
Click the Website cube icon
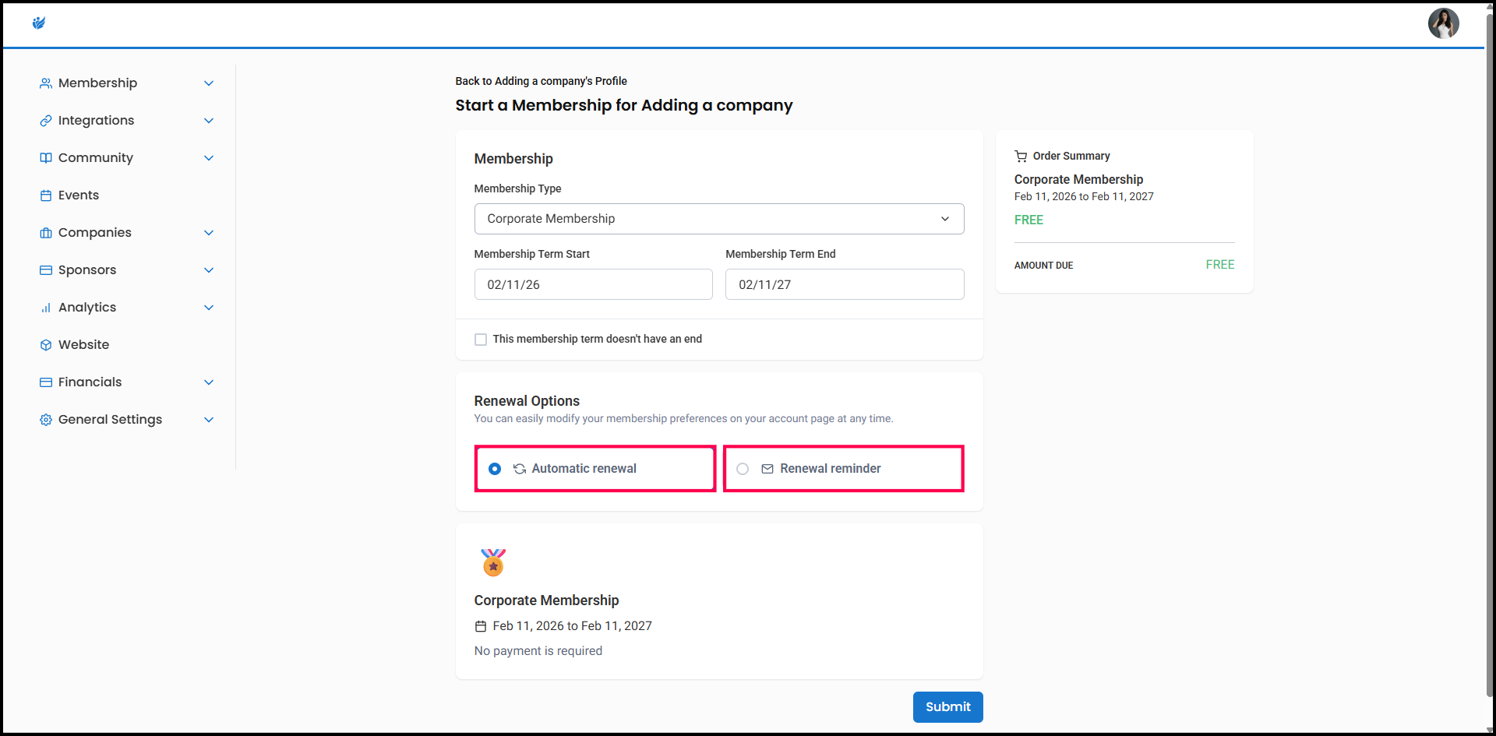pos(46,345)
